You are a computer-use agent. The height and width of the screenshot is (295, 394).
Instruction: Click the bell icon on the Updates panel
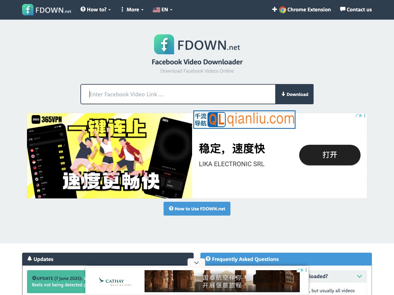29,259
